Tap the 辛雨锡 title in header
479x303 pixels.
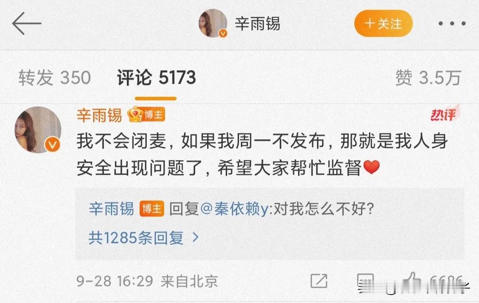(257, 24)
